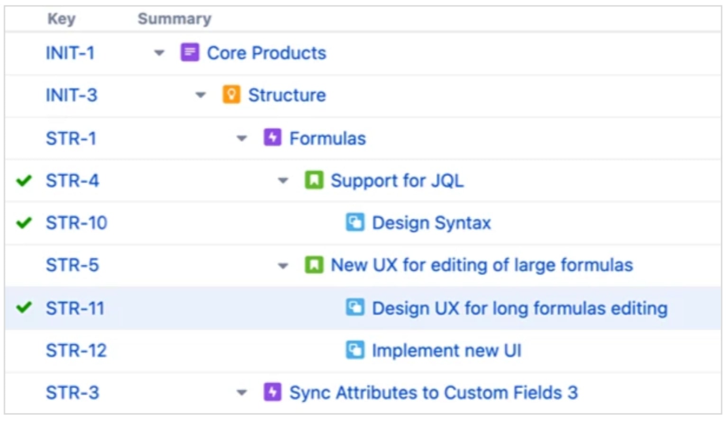Open Design UX for long formulas editing

519,308
